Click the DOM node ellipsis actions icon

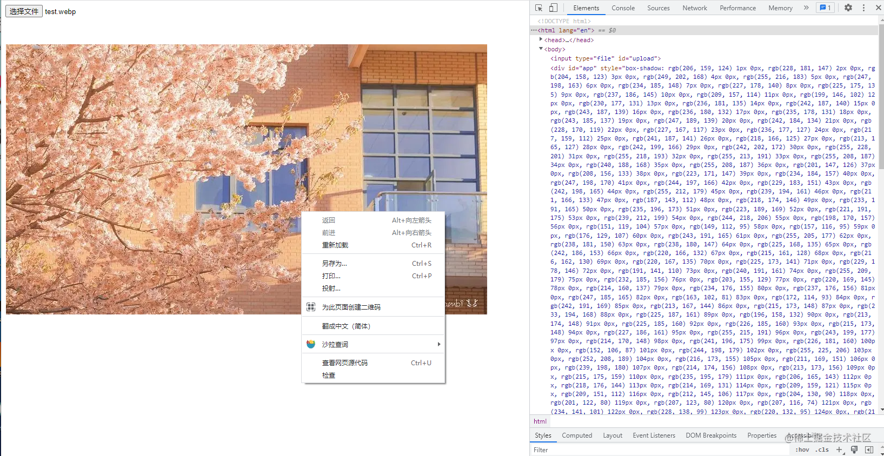click(x=534, y=30)
